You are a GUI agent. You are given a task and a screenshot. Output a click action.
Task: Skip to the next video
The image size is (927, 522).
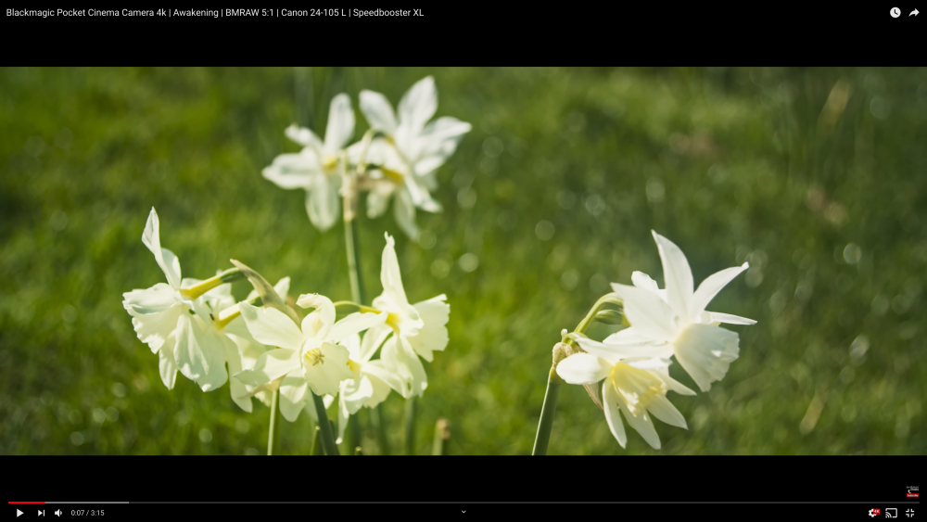coord(41,513)
